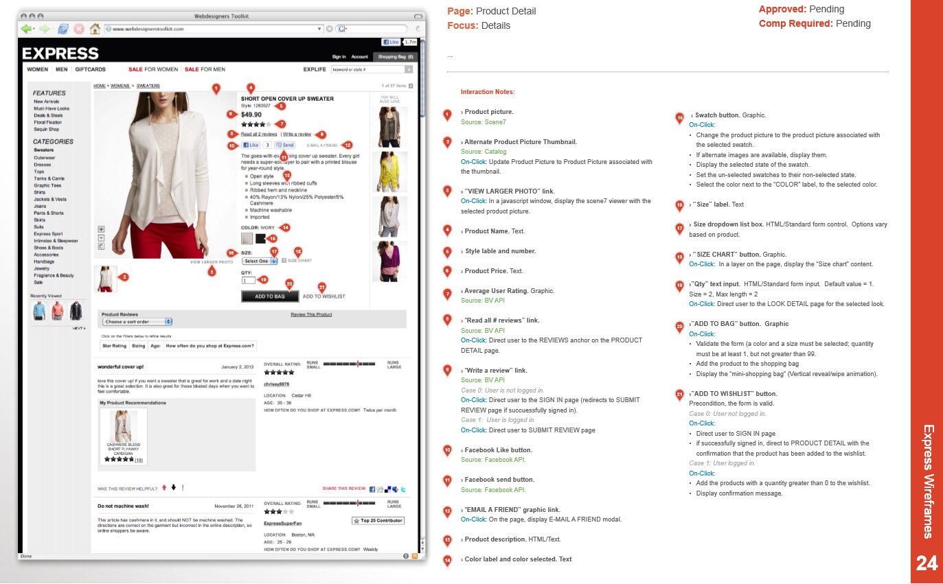Viewport: 943px width, 584px height.
Task: Open the MEN navigation menu
Action: pos(62,69)
